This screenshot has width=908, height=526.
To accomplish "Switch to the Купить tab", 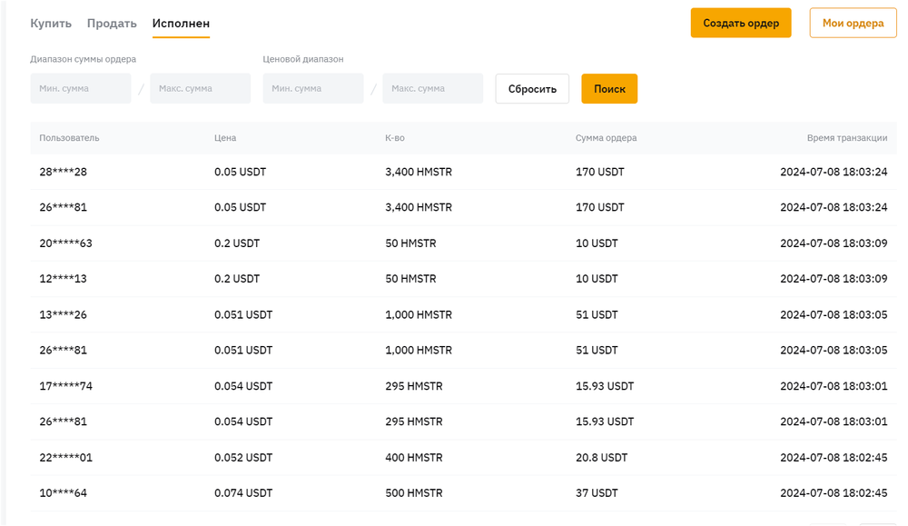I will point(51,24).
